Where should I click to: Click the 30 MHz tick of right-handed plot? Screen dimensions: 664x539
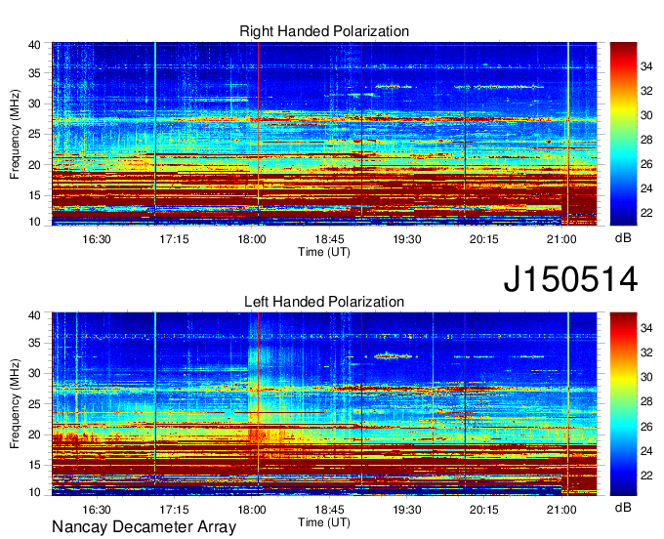(34, 104)
